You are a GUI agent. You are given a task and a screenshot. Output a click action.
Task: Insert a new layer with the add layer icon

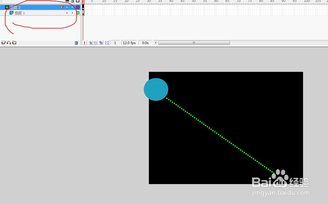pos(3,43)
